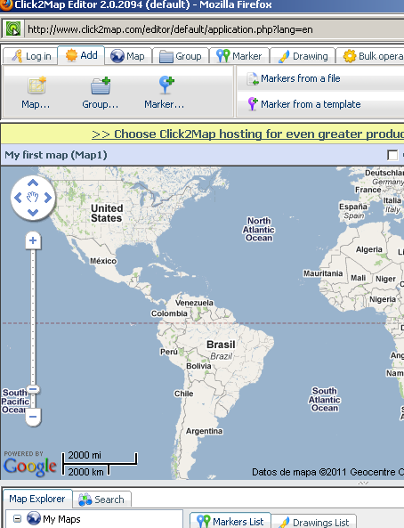Open the Drawing tab
The image size is (404, 528).
pyautogui.click(x=303, y=56)
